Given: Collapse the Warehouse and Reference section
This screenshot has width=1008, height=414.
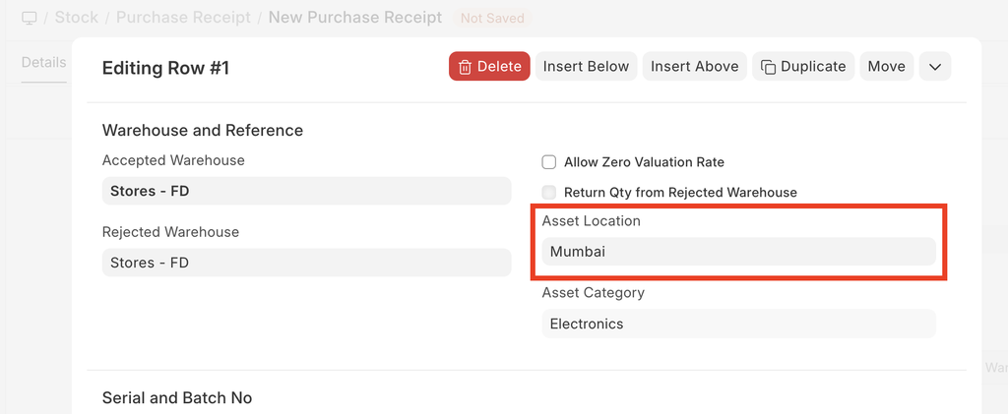Looking at the screenshot, I should [203, 130].
